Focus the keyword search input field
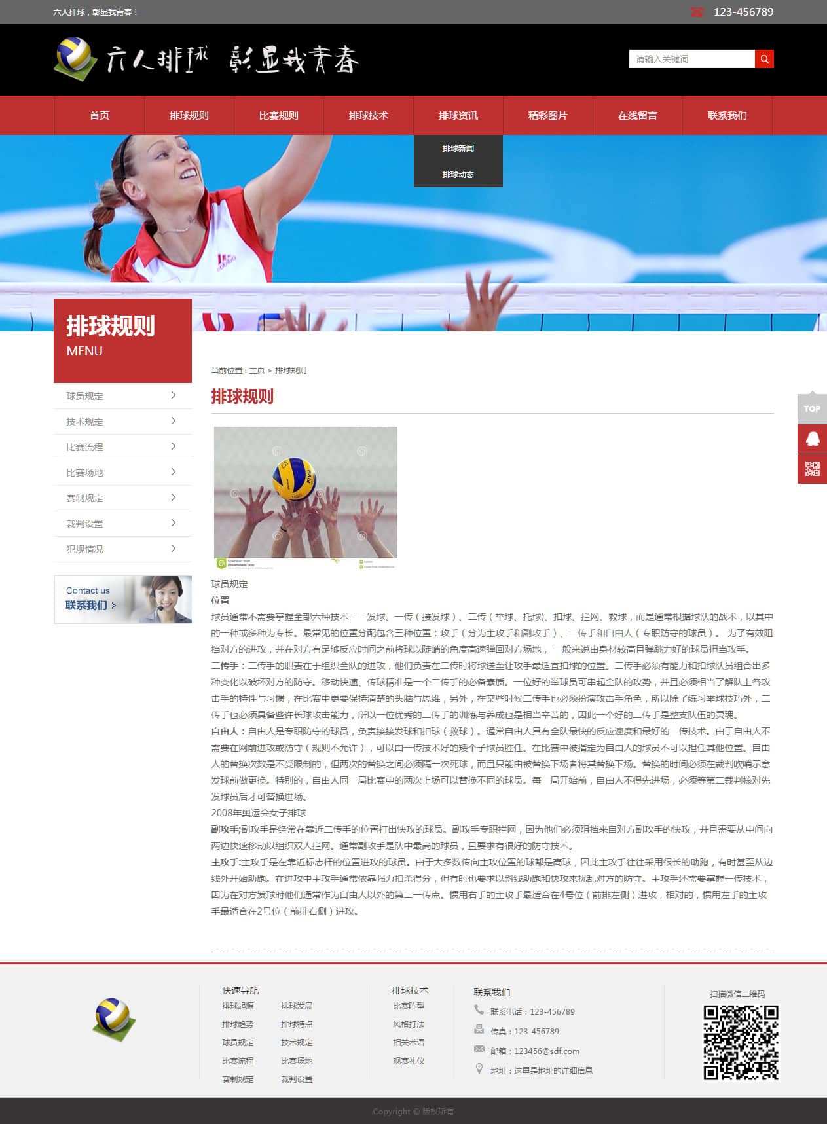Image resolution: width=827 pixels, height=1124 pixels. (x=691, y=59)
